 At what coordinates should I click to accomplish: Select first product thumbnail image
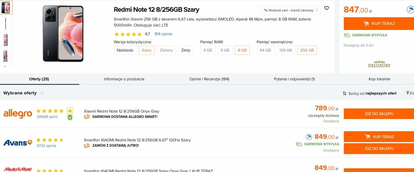pyautogui.click(x=6, y=7)
